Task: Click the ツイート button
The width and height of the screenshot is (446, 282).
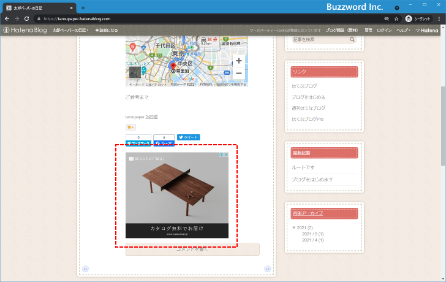Action: click(x=188, y=137)
